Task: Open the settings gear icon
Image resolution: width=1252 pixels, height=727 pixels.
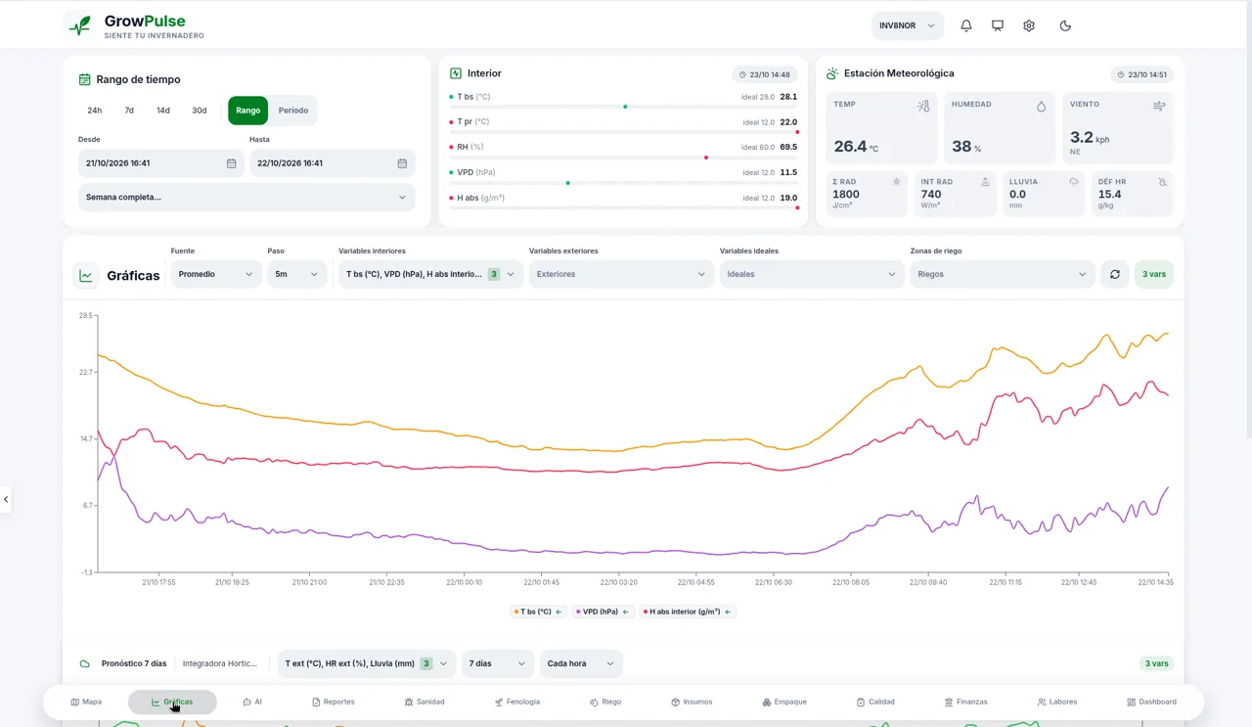Action: [1029, 25]
